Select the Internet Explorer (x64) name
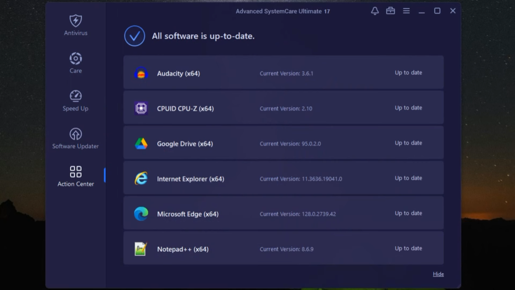Image resolution: width=515 pixels, height=290 pixels. 190,179
